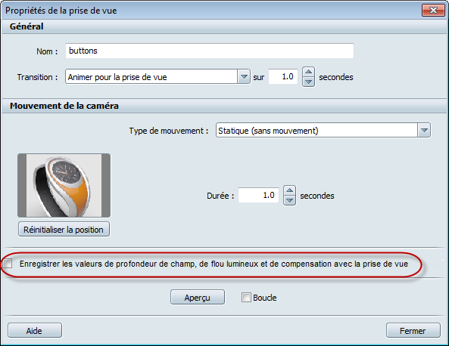The width and height of the screenshot is (449, 346).
Task: Click the watch preview thumbnail
Action: point(64,185)
